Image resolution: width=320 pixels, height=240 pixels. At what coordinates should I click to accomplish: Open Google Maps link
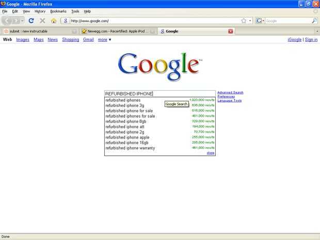point(39,40)
